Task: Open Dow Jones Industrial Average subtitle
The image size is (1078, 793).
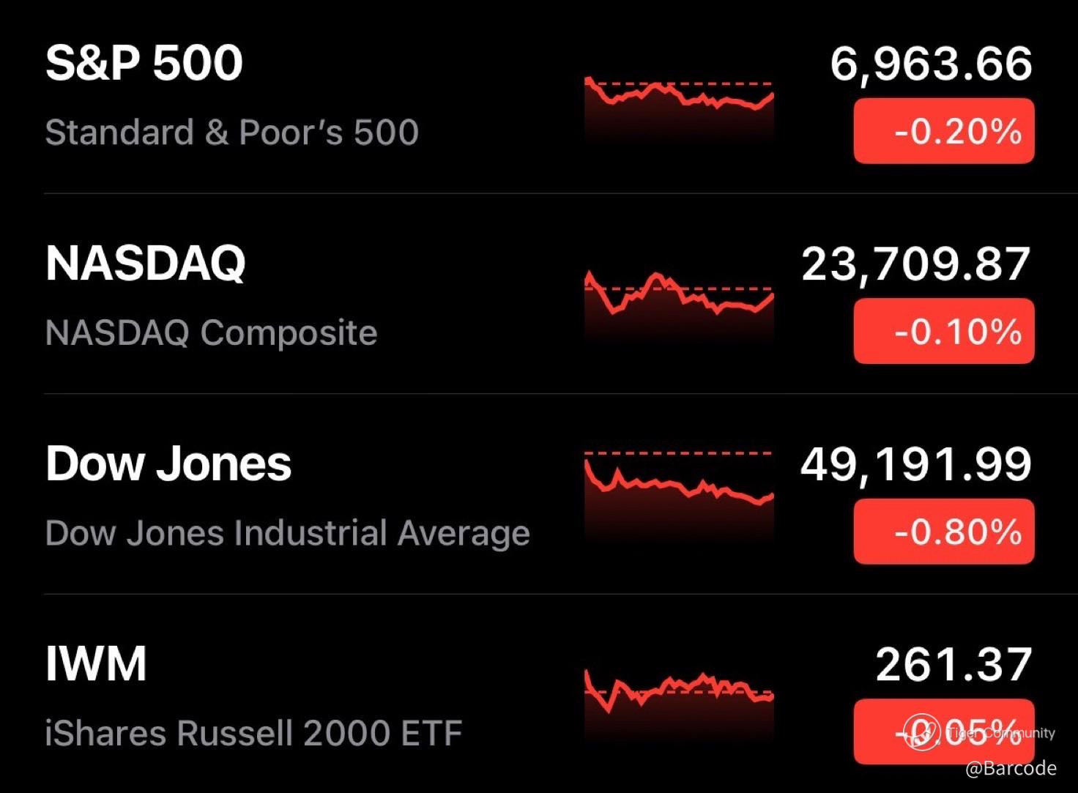Action: click(x=287, y=533)
